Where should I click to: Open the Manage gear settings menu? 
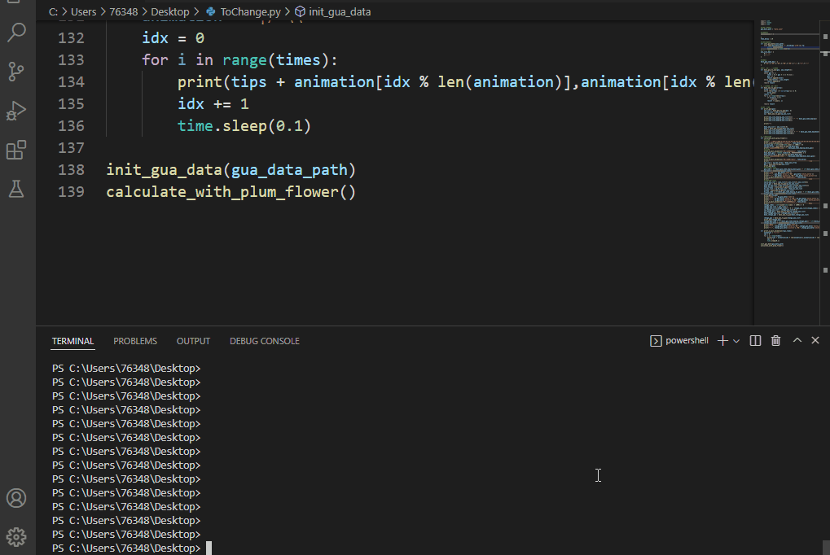click(16, 537)
